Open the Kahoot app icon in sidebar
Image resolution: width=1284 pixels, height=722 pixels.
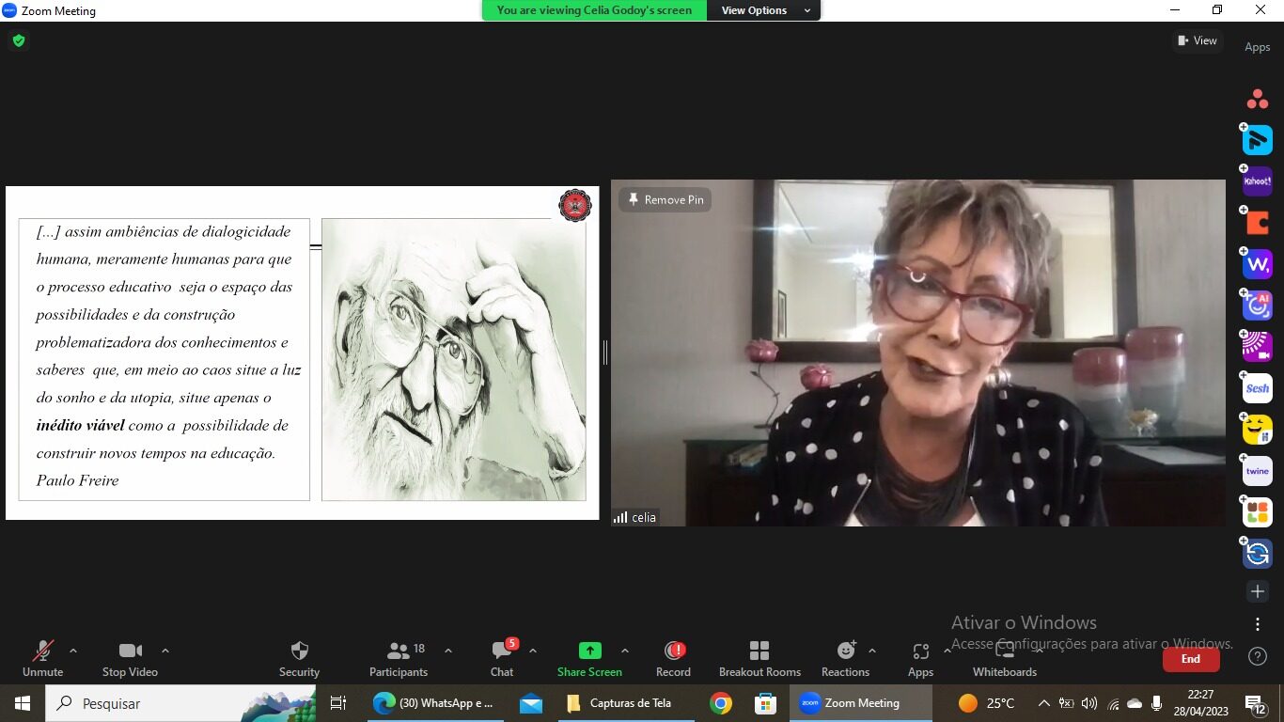1257,181
